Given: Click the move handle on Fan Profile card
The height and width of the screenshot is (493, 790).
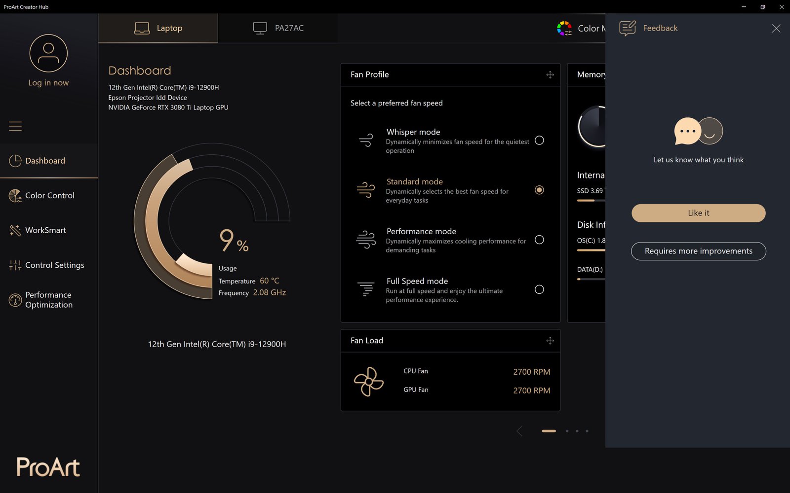Looking at the screenshot, I should coord(550,75).
